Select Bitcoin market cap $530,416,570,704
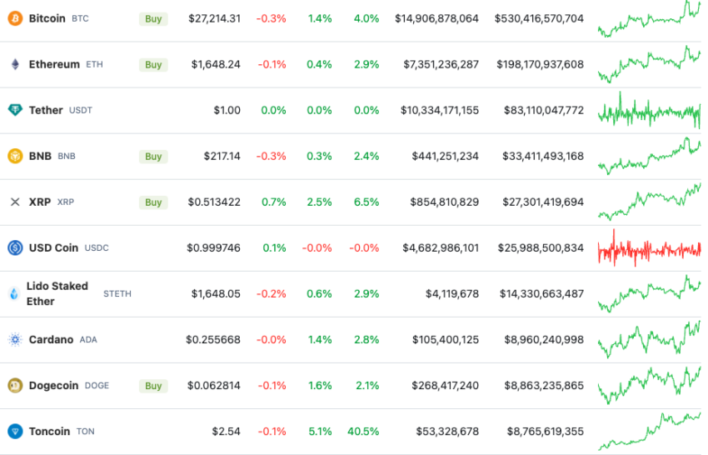 tap(539, 18)
